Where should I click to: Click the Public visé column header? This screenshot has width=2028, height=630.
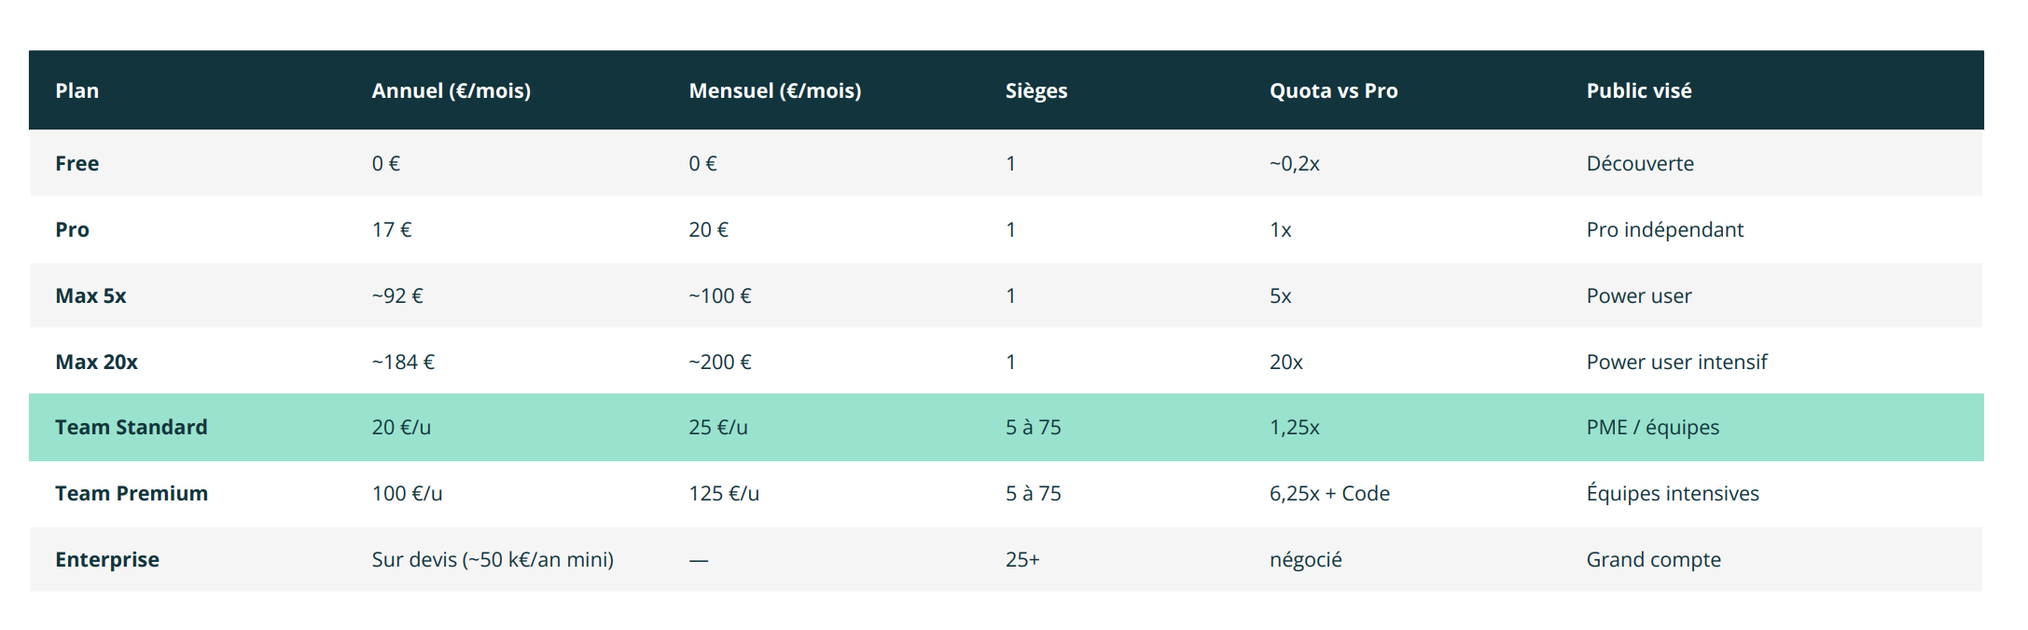pyautogui.click(x=1638, y=90)
